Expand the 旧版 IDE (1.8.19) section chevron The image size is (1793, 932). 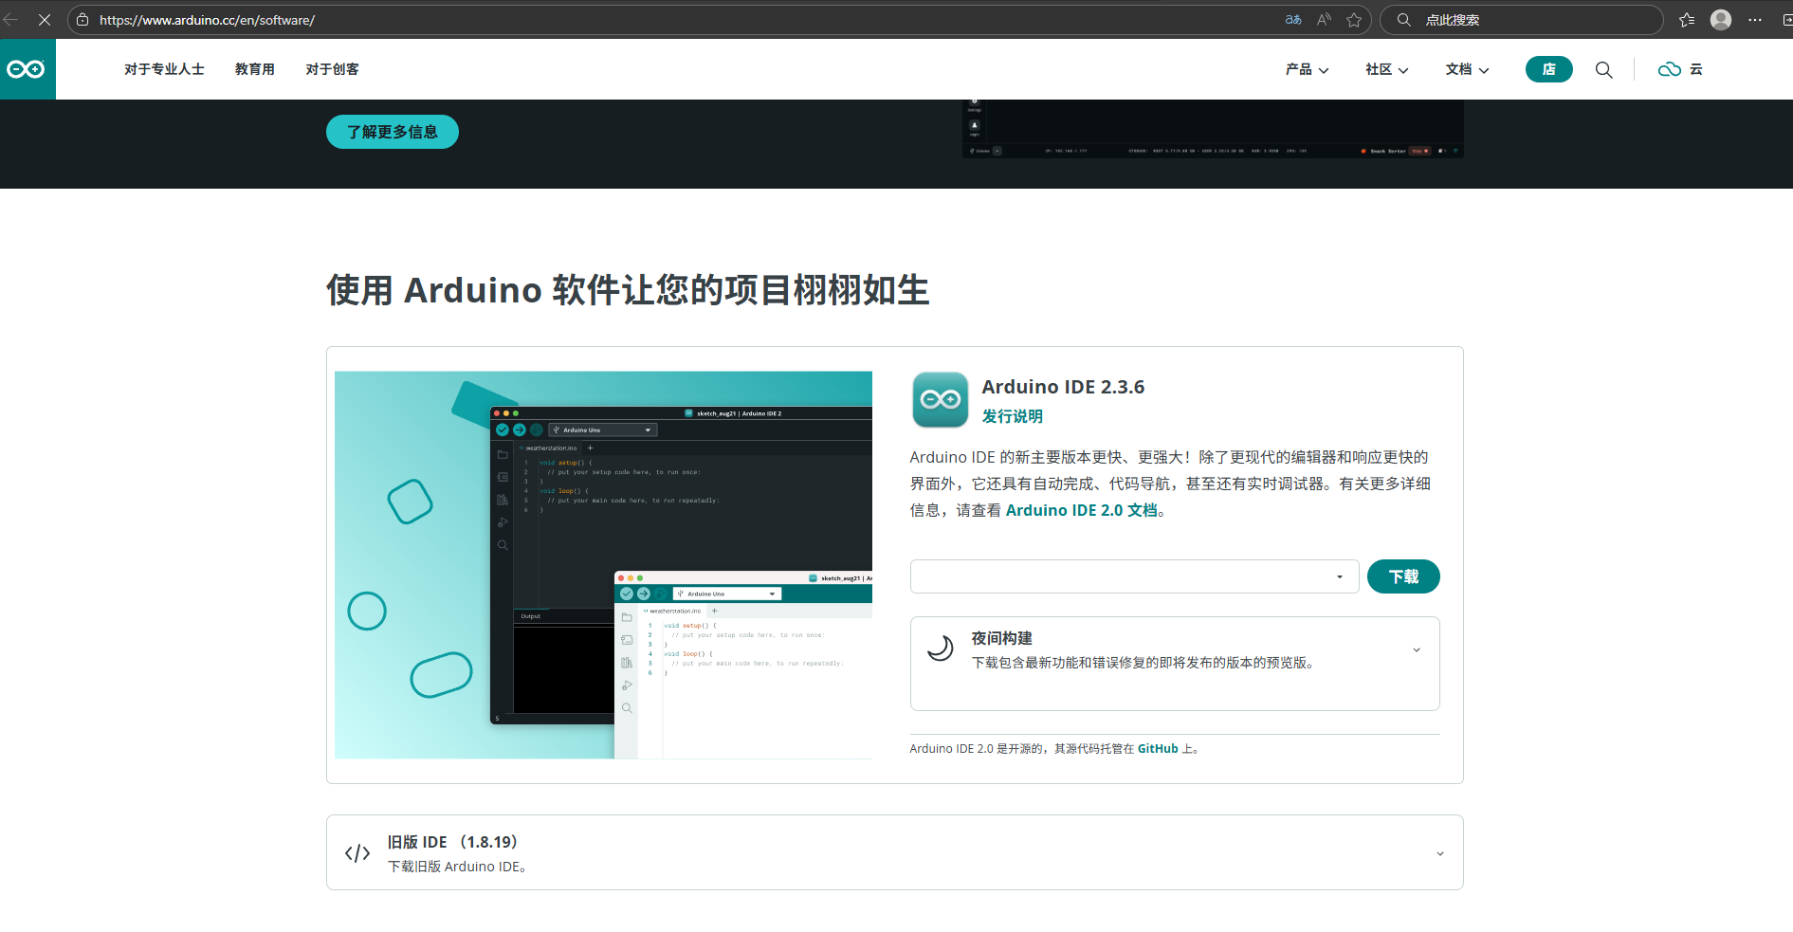point(1439,853)
